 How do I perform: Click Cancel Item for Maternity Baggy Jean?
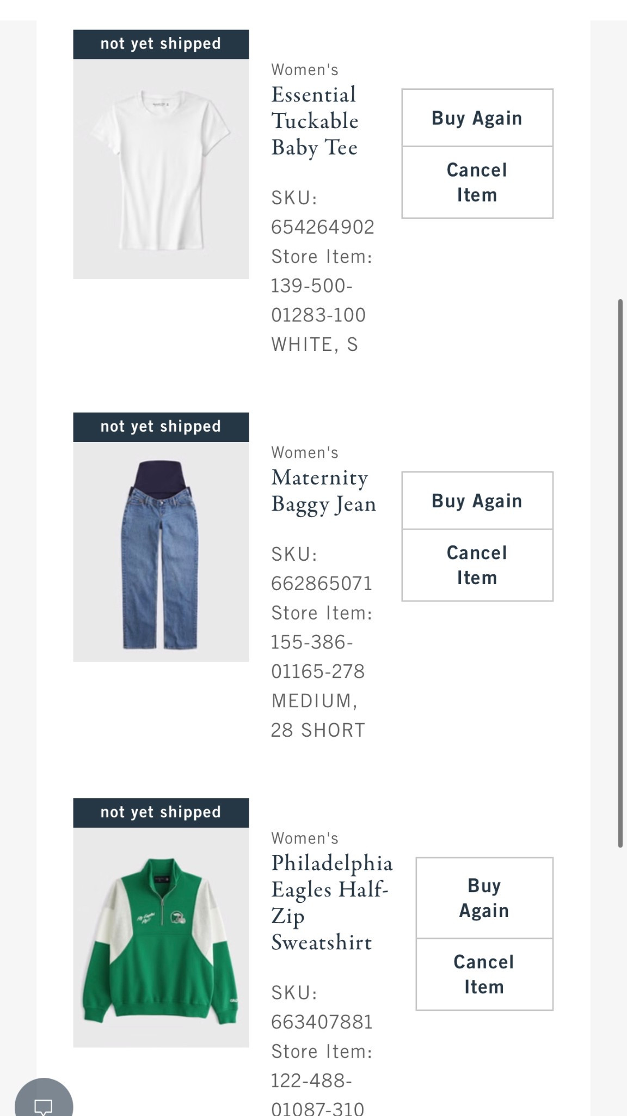(476, 565)
